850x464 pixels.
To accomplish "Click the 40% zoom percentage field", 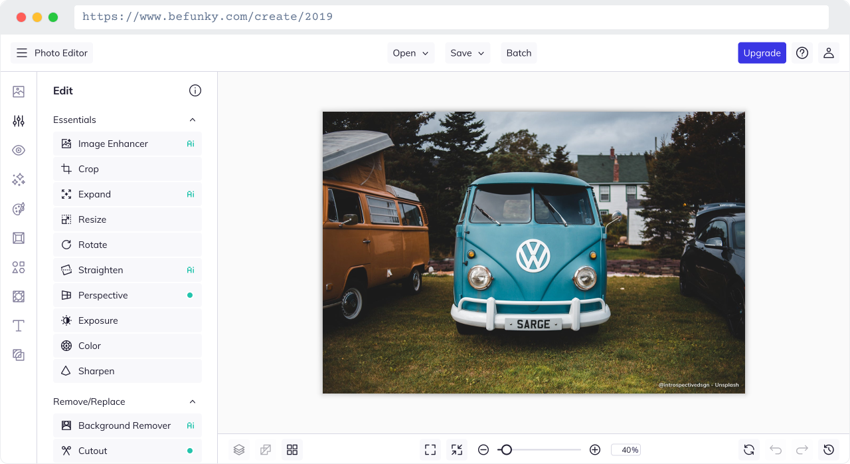I will click(626, 450).
